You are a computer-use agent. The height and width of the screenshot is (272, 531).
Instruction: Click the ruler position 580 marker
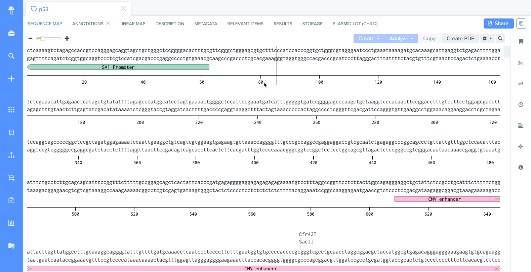(311, 214)
